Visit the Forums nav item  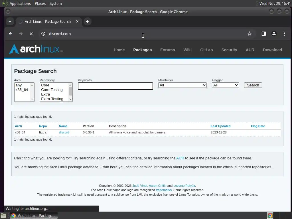167,50
